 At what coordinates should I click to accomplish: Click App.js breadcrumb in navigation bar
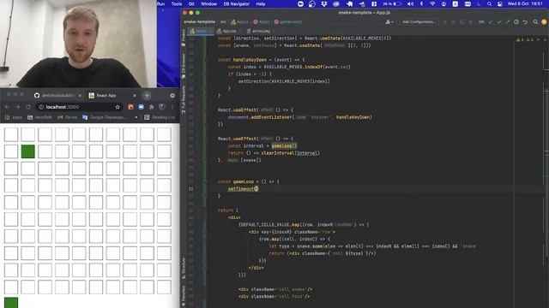240,21
